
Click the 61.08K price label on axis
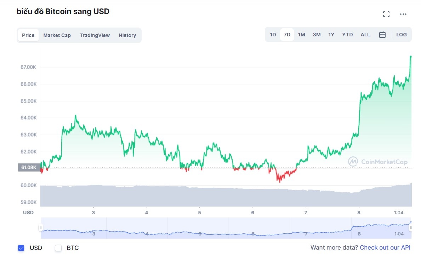29,167
